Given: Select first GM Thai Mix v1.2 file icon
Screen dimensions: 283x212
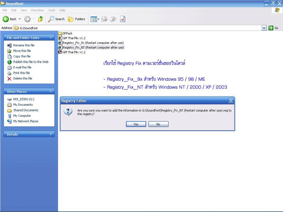Looking at the screenshot, I should (x=60, y=38).
